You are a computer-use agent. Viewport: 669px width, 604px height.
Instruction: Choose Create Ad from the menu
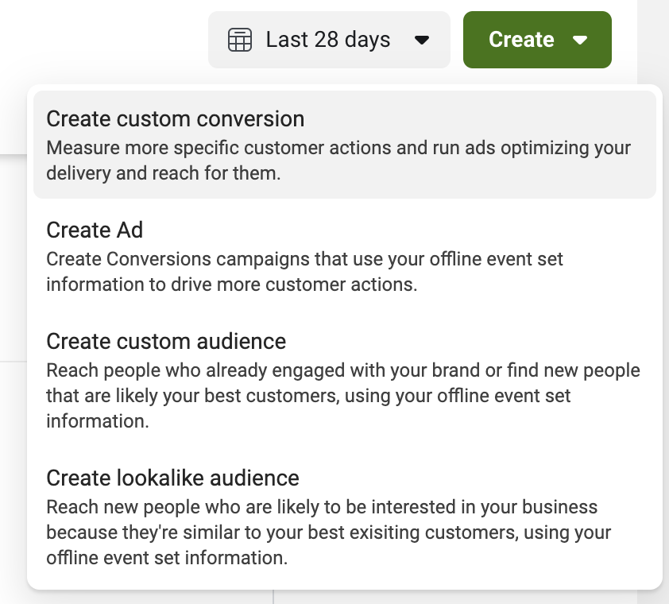[x=345, y=256]
